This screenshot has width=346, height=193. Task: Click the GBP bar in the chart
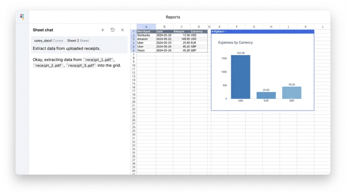(292, 93)
